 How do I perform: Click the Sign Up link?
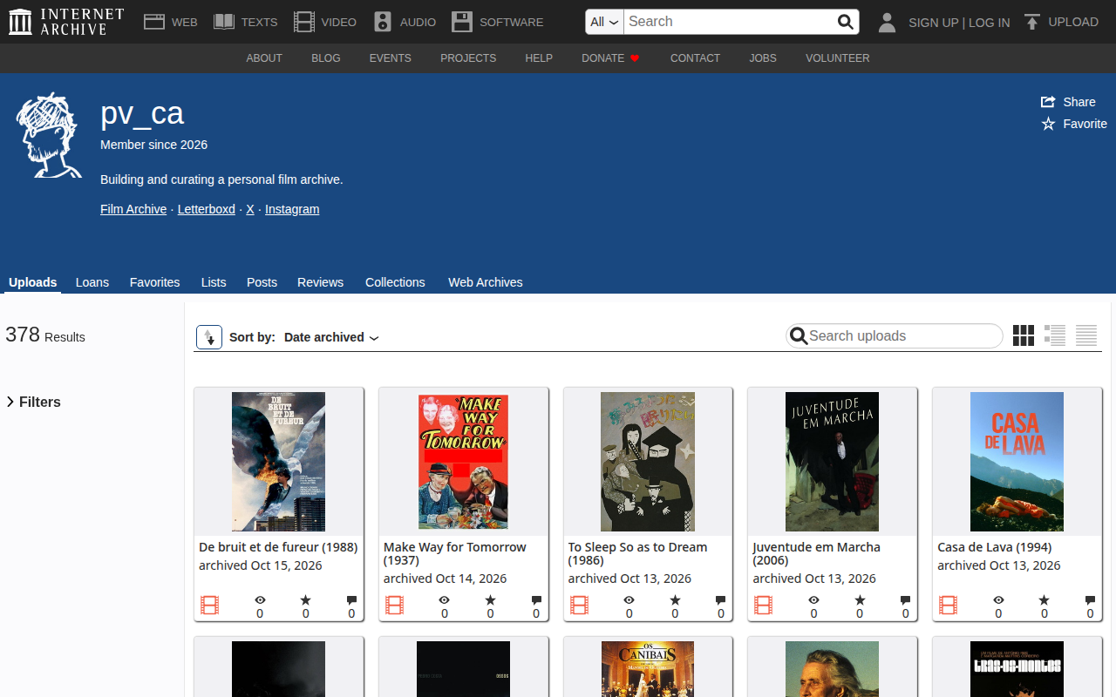click(x=933, y=23)
